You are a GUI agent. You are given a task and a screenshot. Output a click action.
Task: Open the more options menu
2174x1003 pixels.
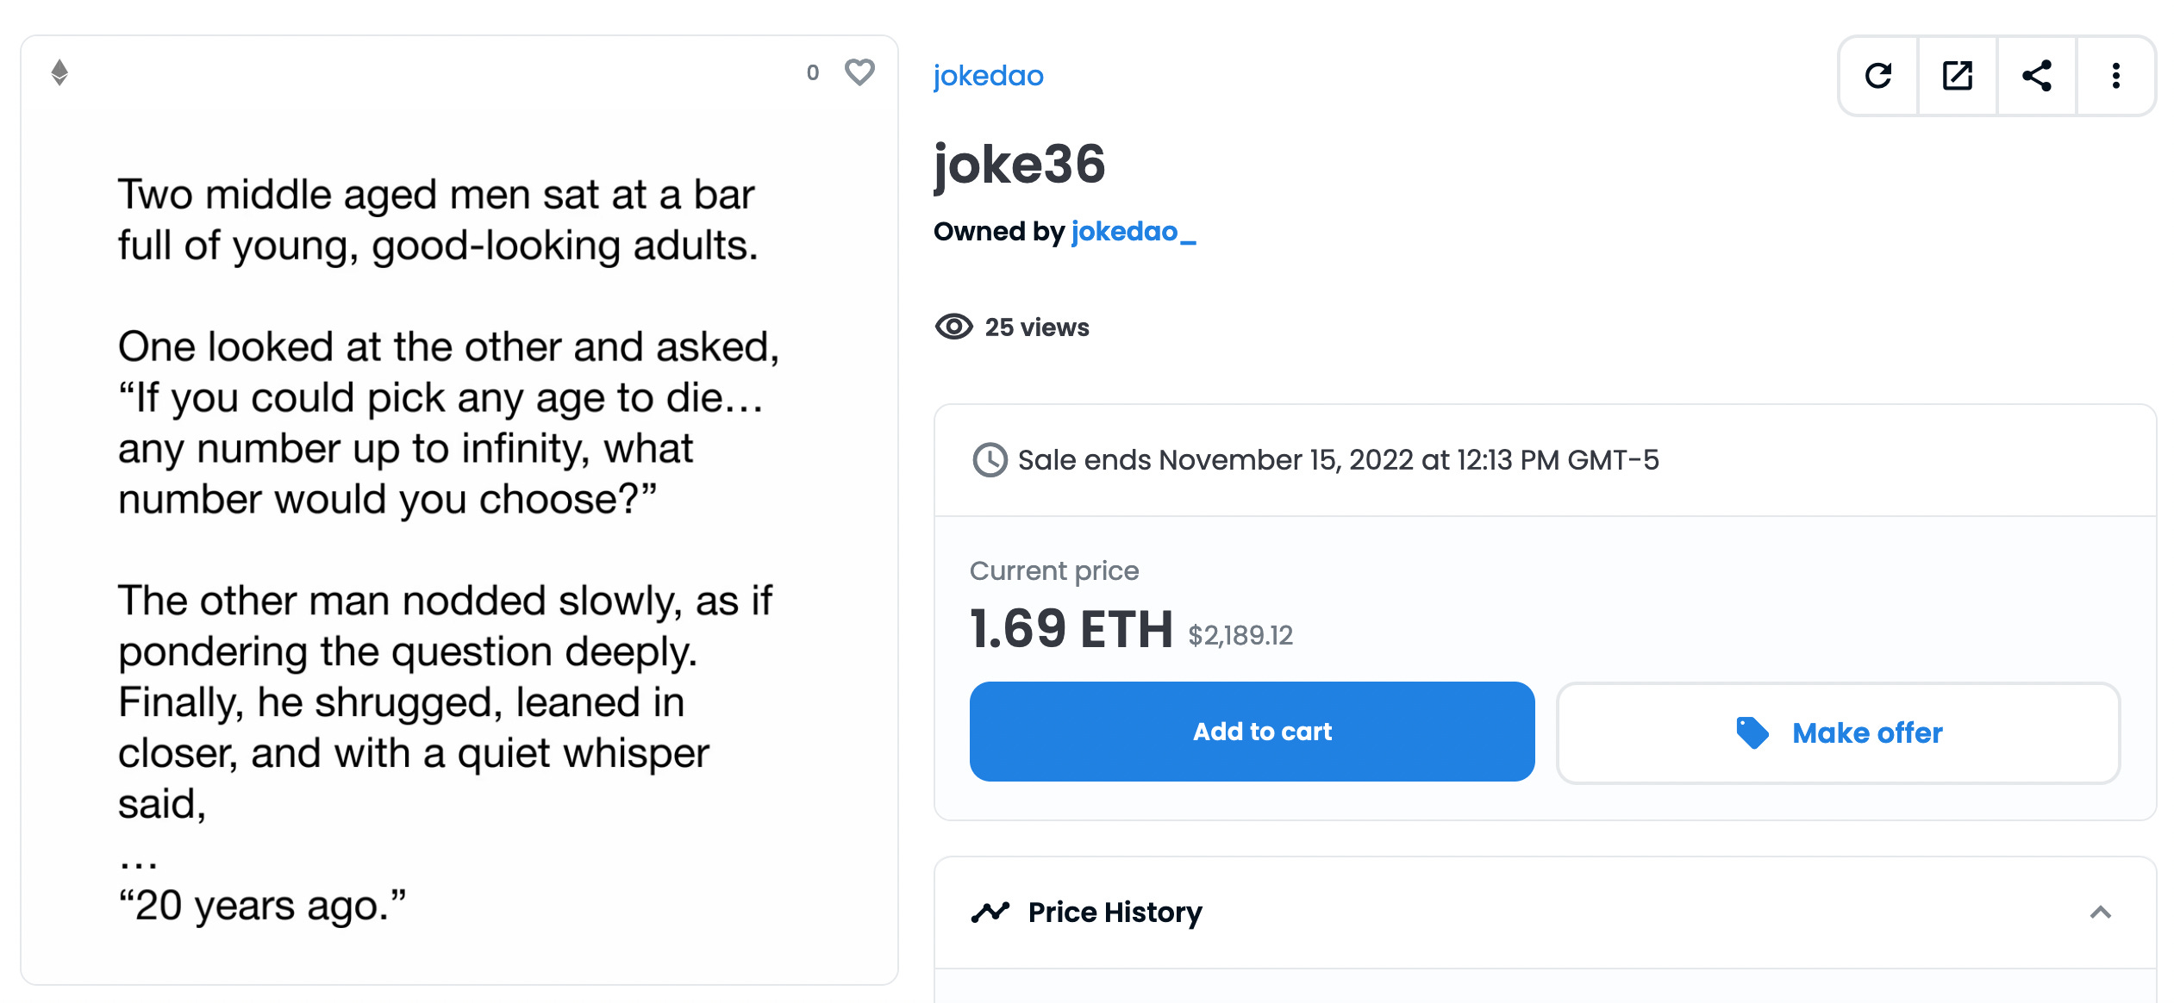pyautogui.click(x=2116, y=76)
